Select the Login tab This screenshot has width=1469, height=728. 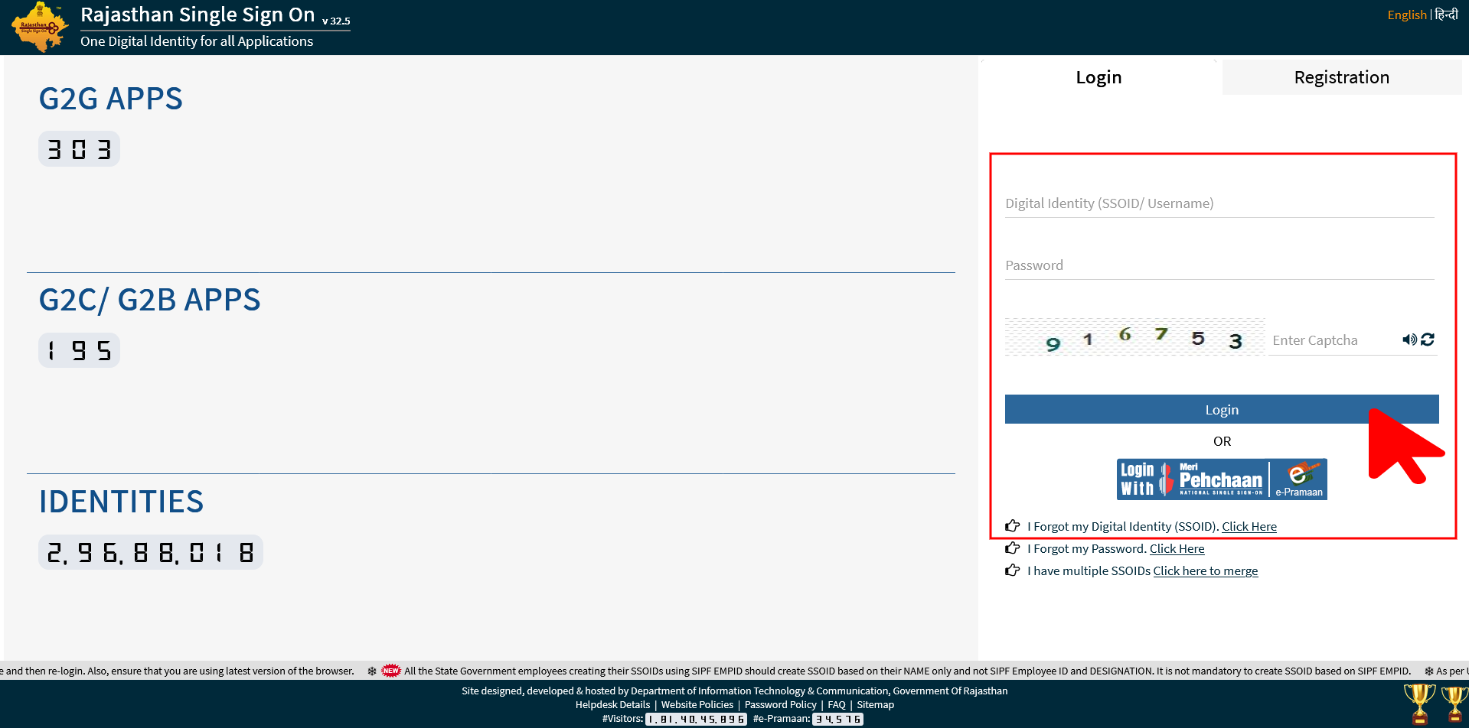1098,76
